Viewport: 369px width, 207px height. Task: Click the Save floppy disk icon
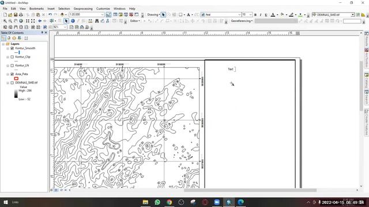click(16, 15)
